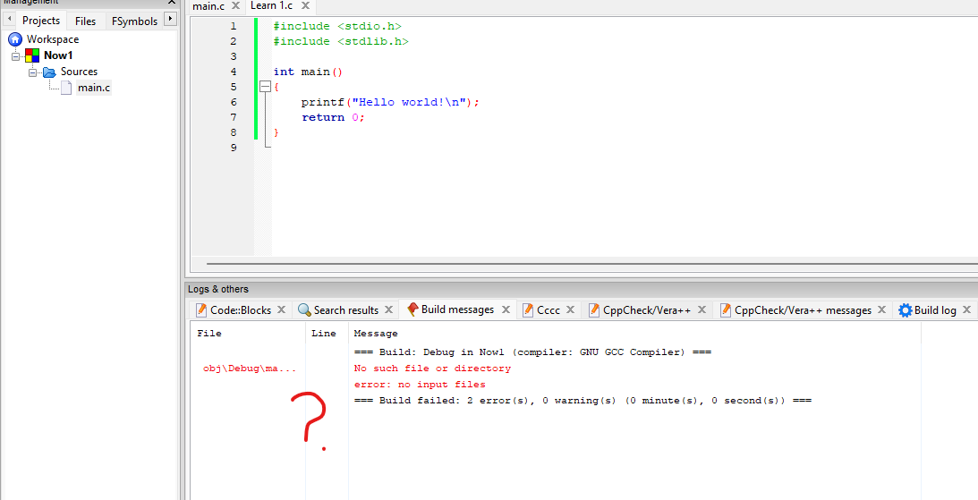Close the Learn 1.c editor tab
The image size is (978, 500).
pos(305,6)
